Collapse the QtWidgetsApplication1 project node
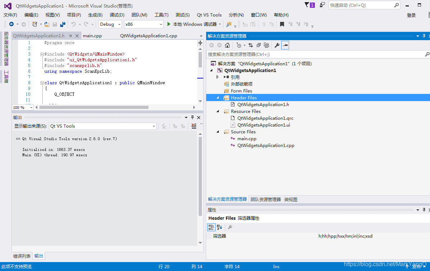The image size is (430, 271). (212, 70)
